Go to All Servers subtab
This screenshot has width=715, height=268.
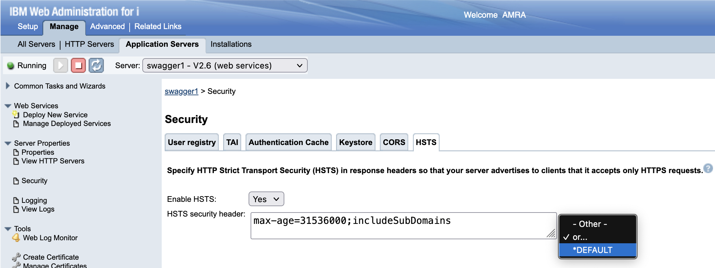pos(36,44)
